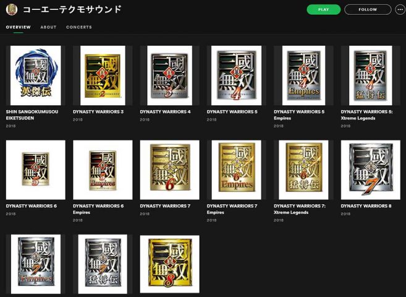Click the 2018 year under Dynasty Warriors 6
The height and width of the screenshot is (297, 406).
[11, 214]
